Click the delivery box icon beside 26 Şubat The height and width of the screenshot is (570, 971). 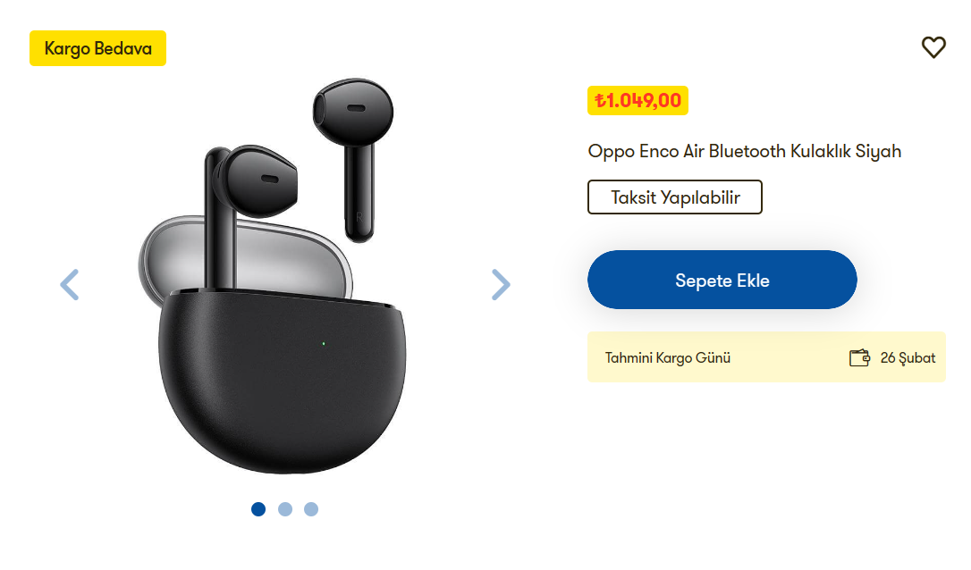coord(859,357)
